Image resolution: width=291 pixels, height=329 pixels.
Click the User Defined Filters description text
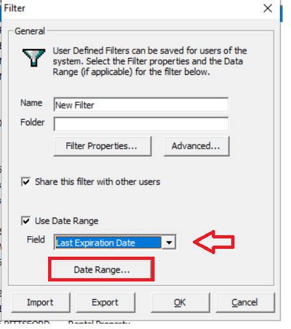[150, 61]
